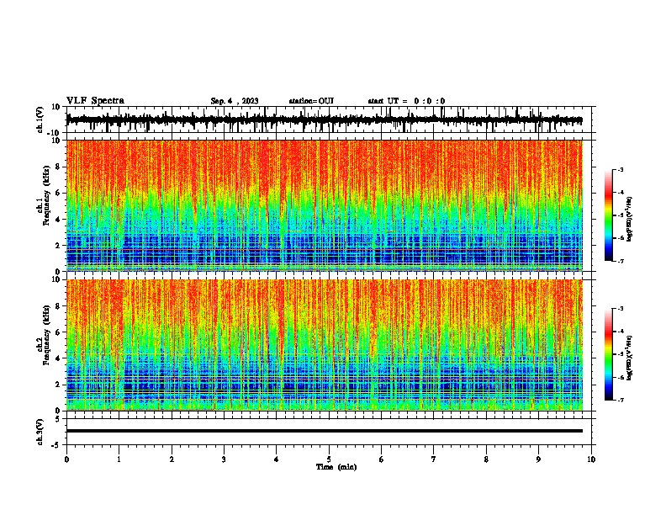This screenshot has width=666, height=515.
Task: Select the ch.2 spectrogram colour bar
Action: (x=609, y=354)
